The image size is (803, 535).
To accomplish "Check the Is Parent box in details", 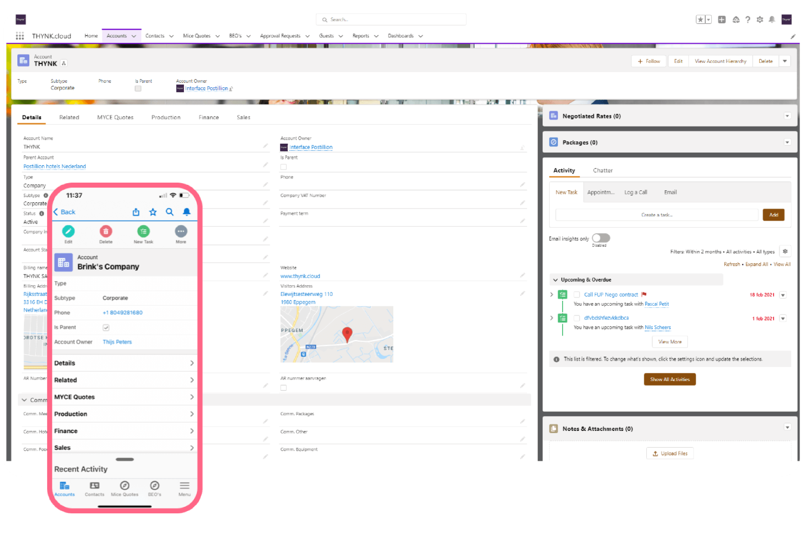I will pyautogui.click(x=283, y=167).
